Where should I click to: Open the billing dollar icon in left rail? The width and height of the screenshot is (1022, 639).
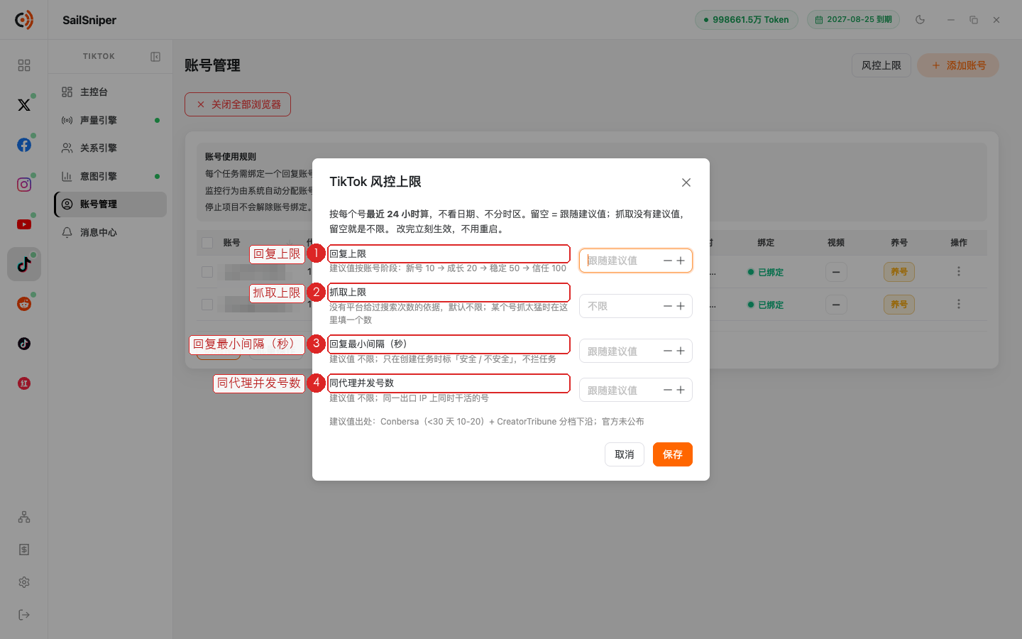(24, 550)
